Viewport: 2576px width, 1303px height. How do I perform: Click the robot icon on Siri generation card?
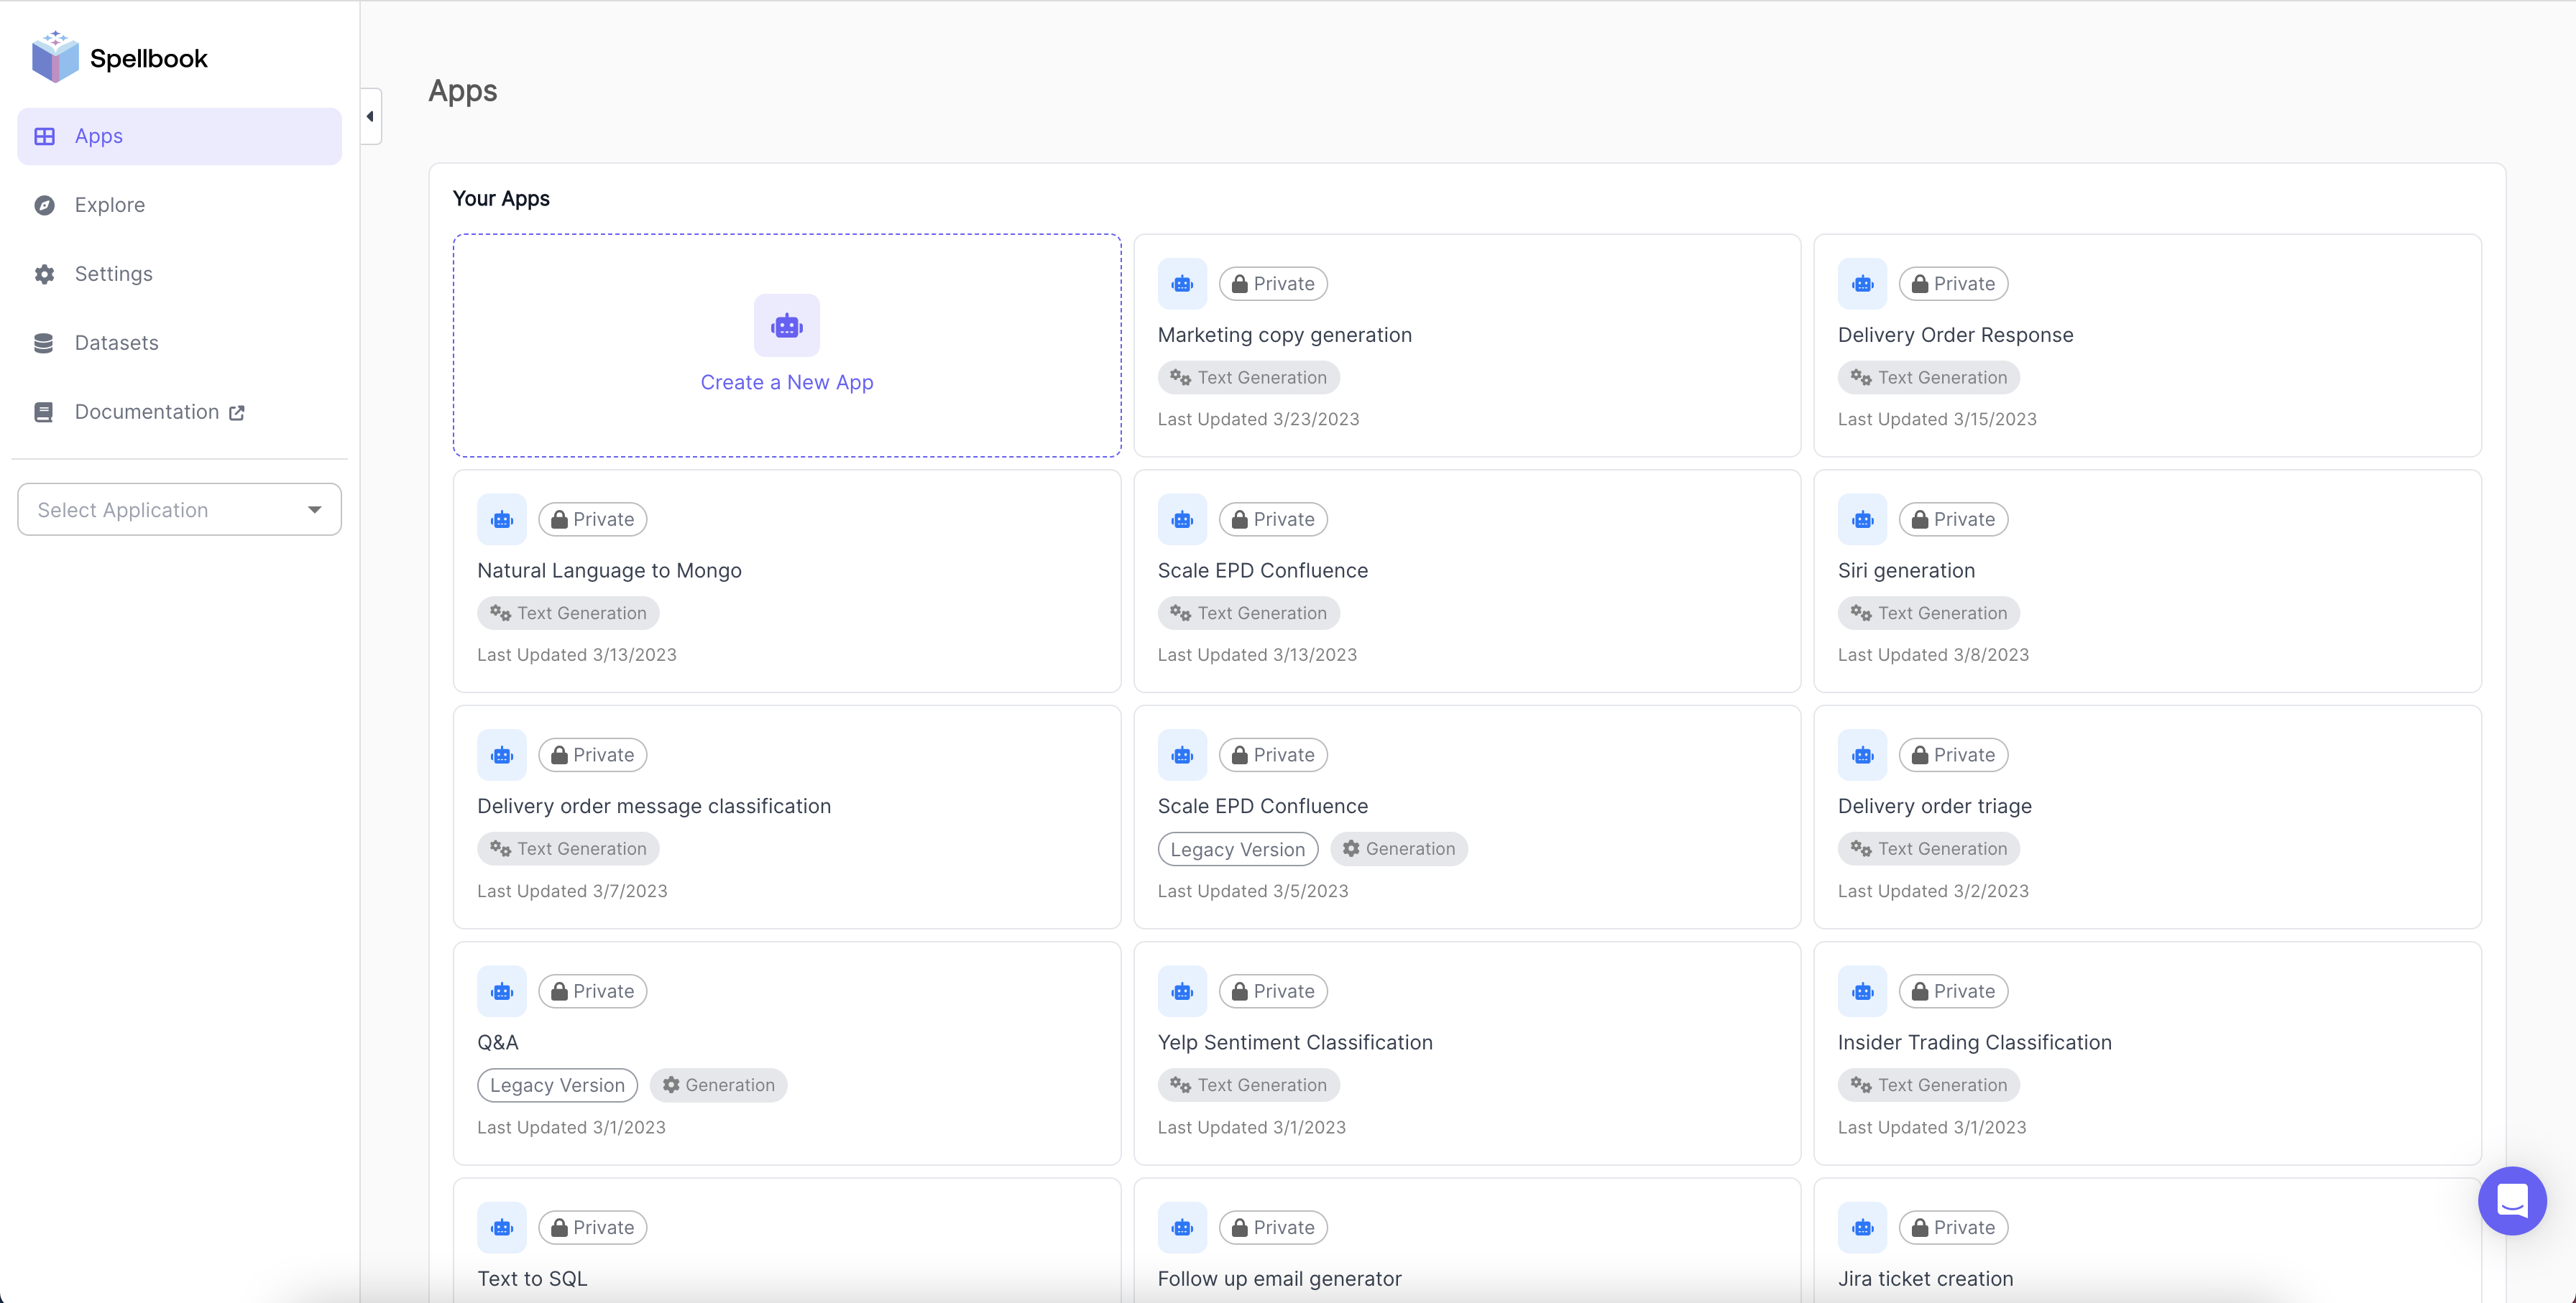(x=1862, y=519)
